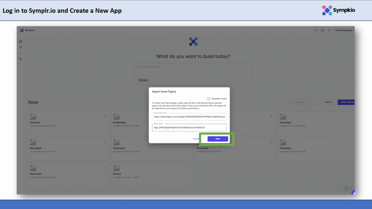
Task: Click the Next button in Figma dialog
Action: (x=218, y=139)
